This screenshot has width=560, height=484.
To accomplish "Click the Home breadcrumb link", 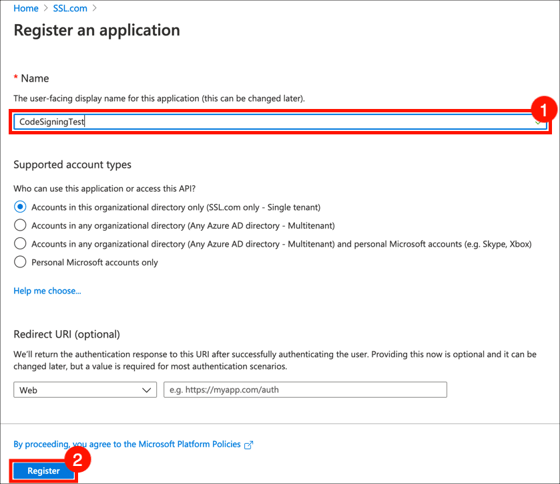I will coord(25,9).
